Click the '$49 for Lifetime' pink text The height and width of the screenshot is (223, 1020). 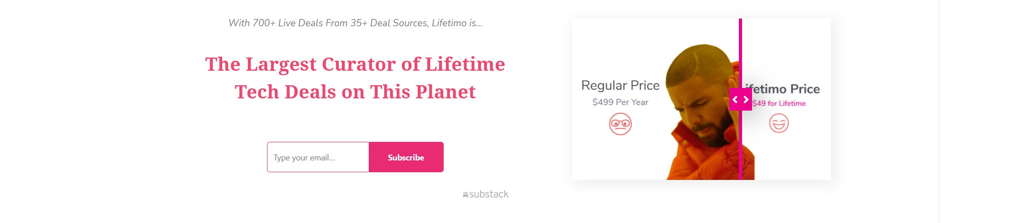[779, 103]
